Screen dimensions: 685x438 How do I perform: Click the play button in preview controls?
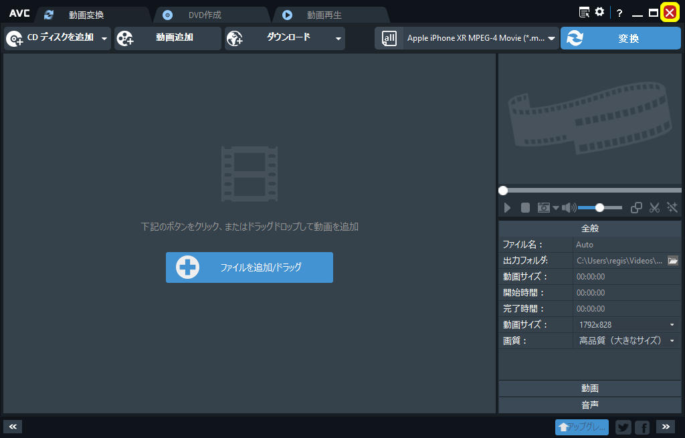coord(507,208)
